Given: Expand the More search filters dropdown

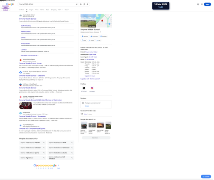Looking at the screenshot, I should [x=60, y=10].
